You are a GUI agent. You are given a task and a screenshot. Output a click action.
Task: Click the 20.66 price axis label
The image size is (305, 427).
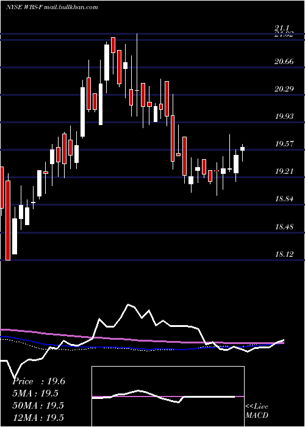click(x=284, y=62)
